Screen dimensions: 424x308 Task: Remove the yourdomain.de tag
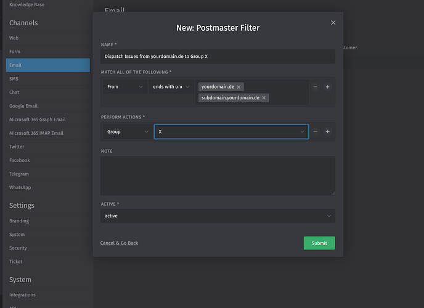(239, 87)
